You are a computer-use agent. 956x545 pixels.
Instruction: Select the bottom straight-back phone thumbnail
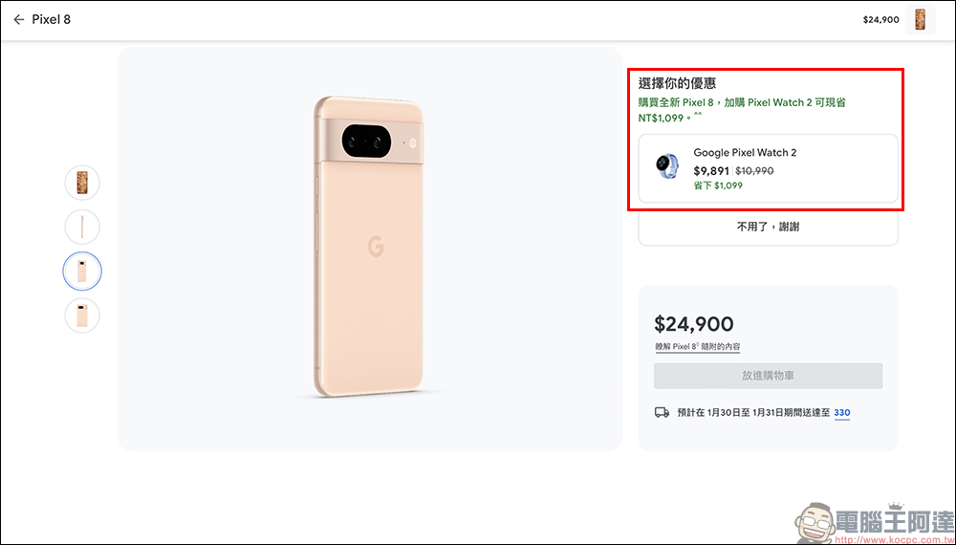82,316
